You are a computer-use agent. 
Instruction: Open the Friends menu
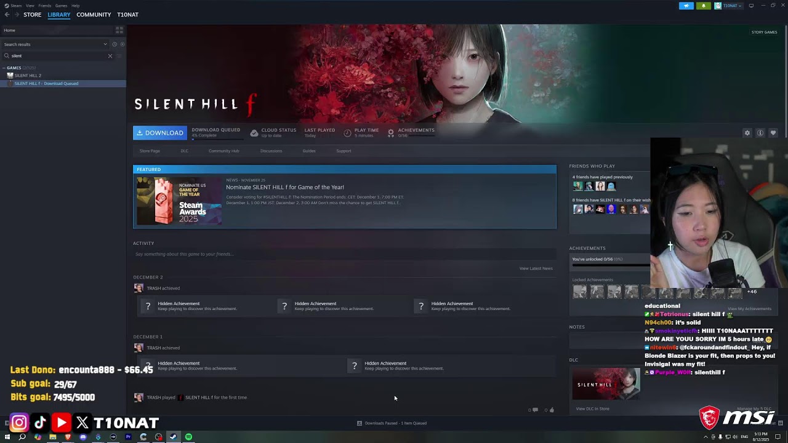tap(44, 6)
